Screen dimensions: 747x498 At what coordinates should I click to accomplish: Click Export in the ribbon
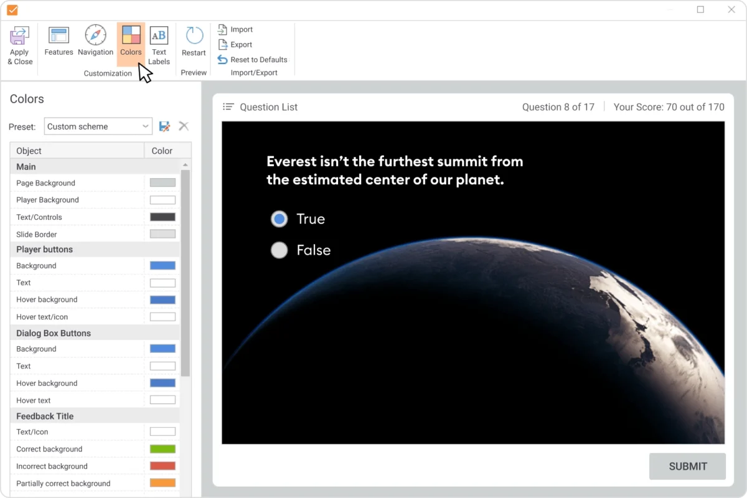click(x=235, y=45)
